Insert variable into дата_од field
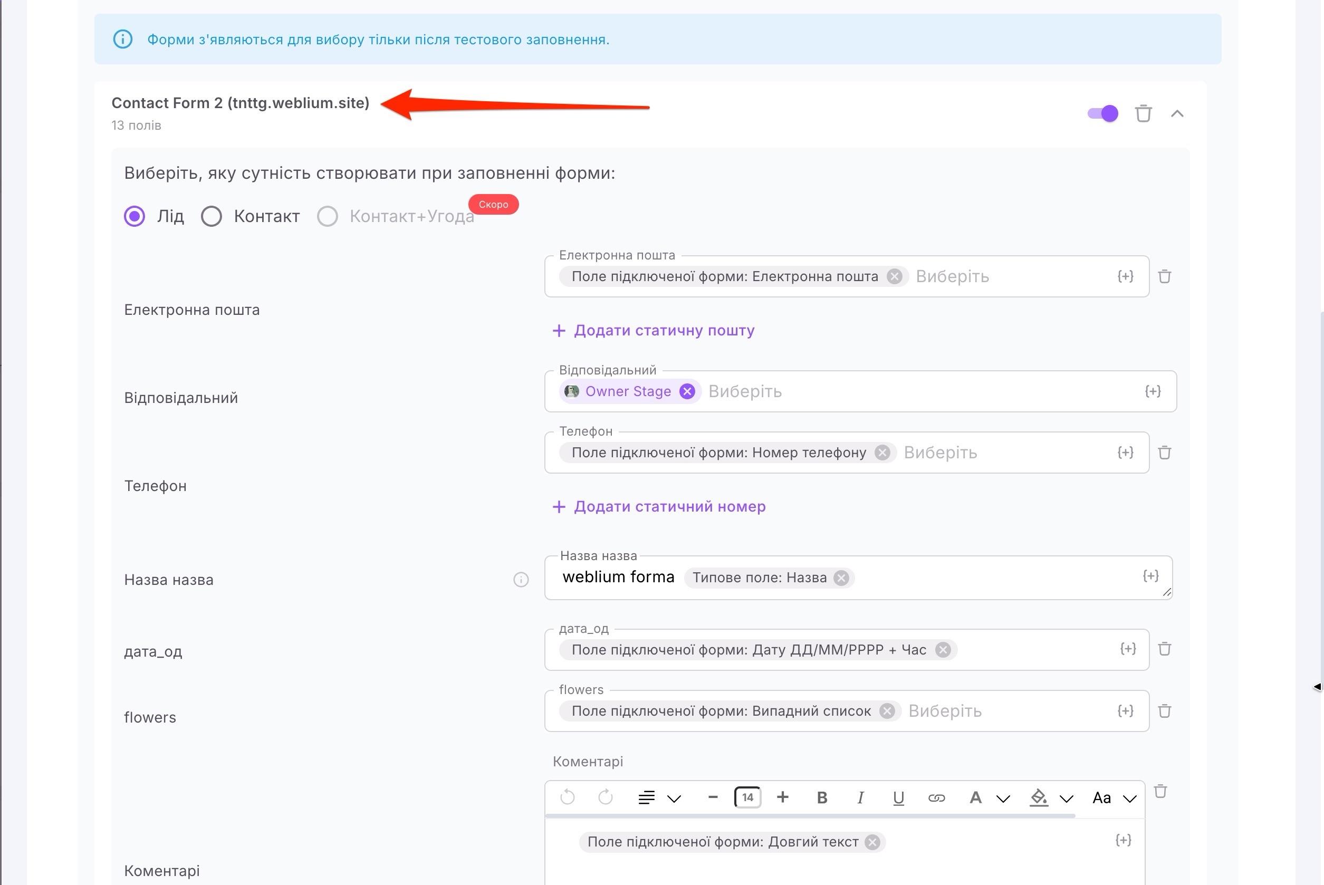 click(x=1128, y=649)
